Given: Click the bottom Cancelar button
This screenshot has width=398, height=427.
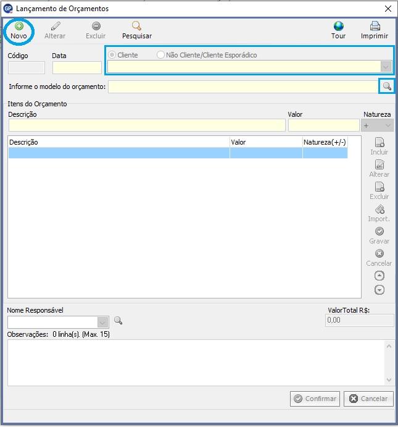Looking at the screenshot, I should pos(368,399).
